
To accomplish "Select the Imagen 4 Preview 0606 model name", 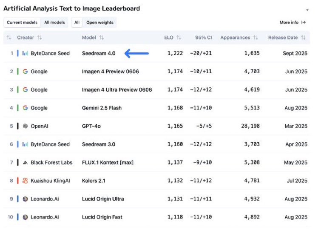I will (111, 72).
